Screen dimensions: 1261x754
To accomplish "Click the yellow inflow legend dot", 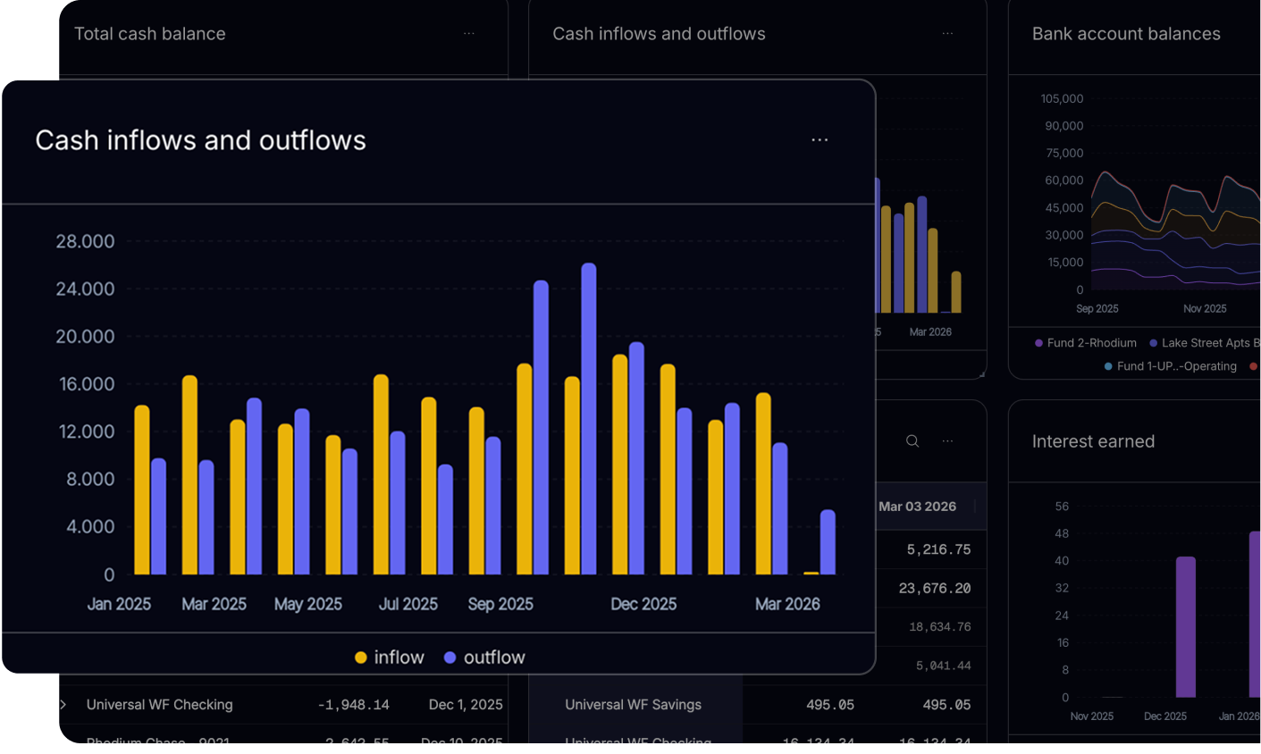I will point(361,658).
